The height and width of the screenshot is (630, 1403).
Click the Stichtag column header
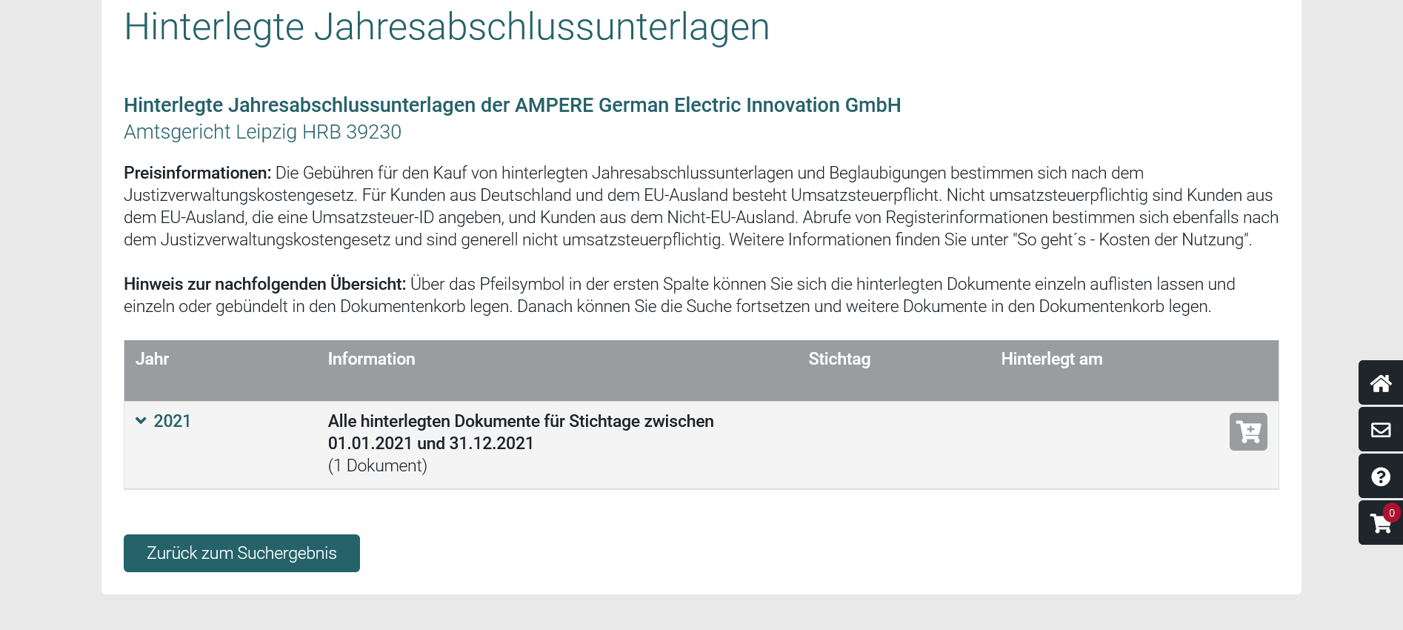pos(839,359)
